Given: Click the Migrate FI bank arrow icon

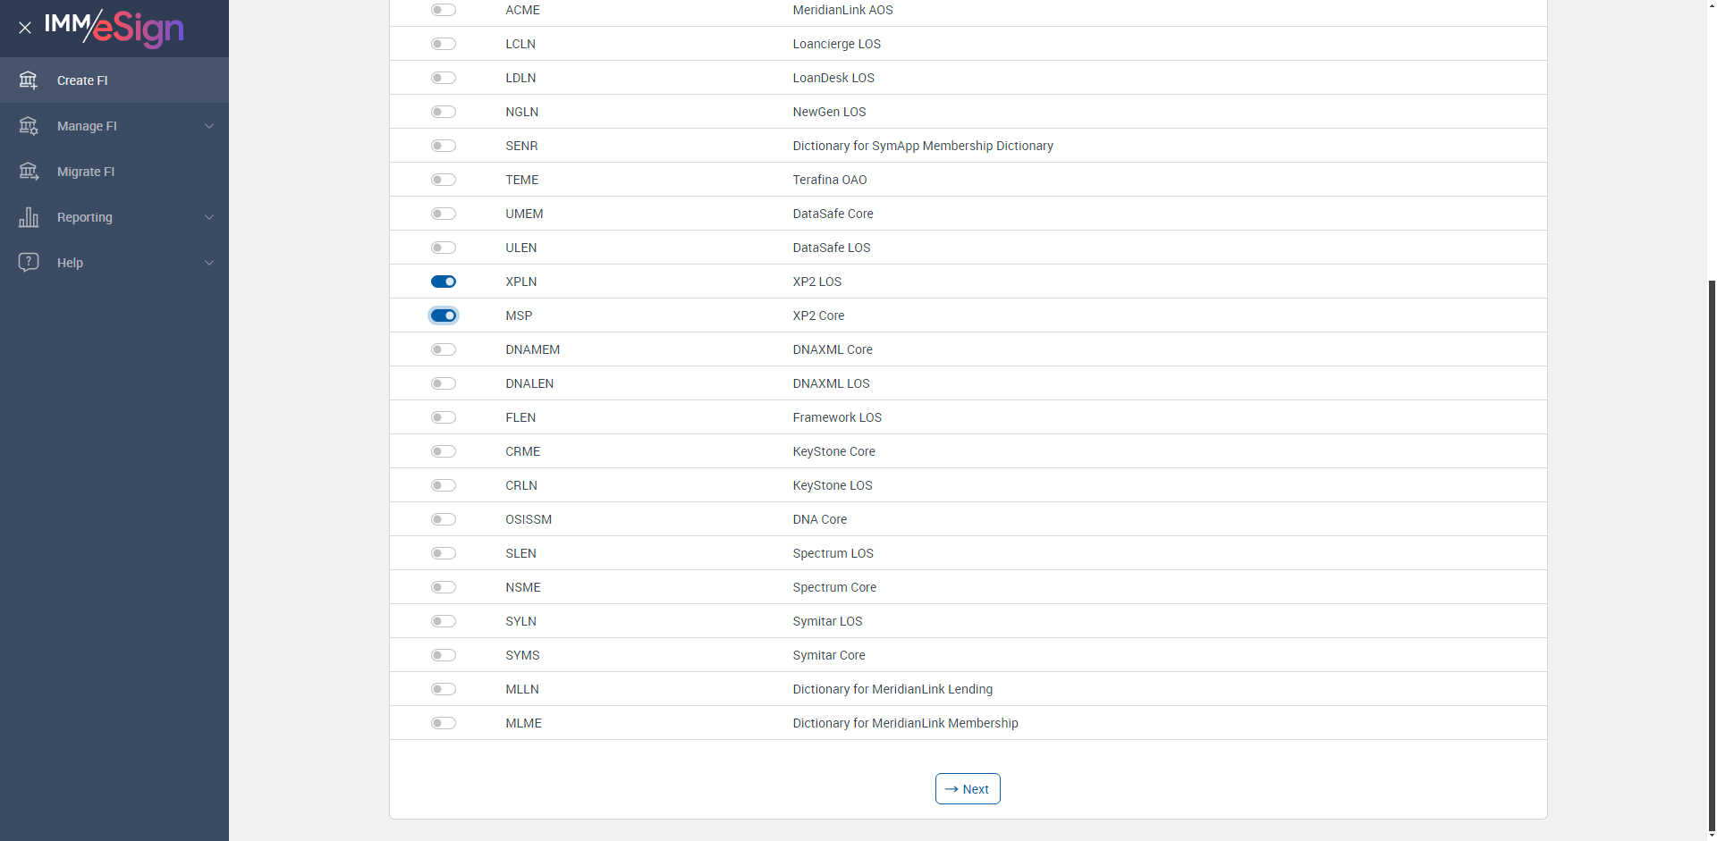Looking at the screenshot, I should (x=29, y=172).
